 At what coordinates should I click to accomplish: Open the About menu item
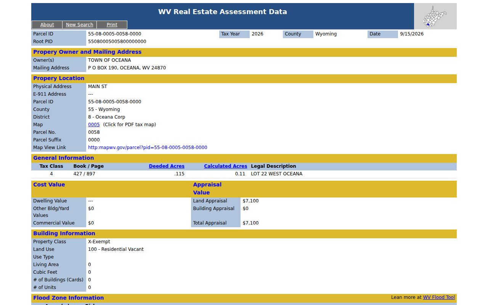(x=47, y=25)
